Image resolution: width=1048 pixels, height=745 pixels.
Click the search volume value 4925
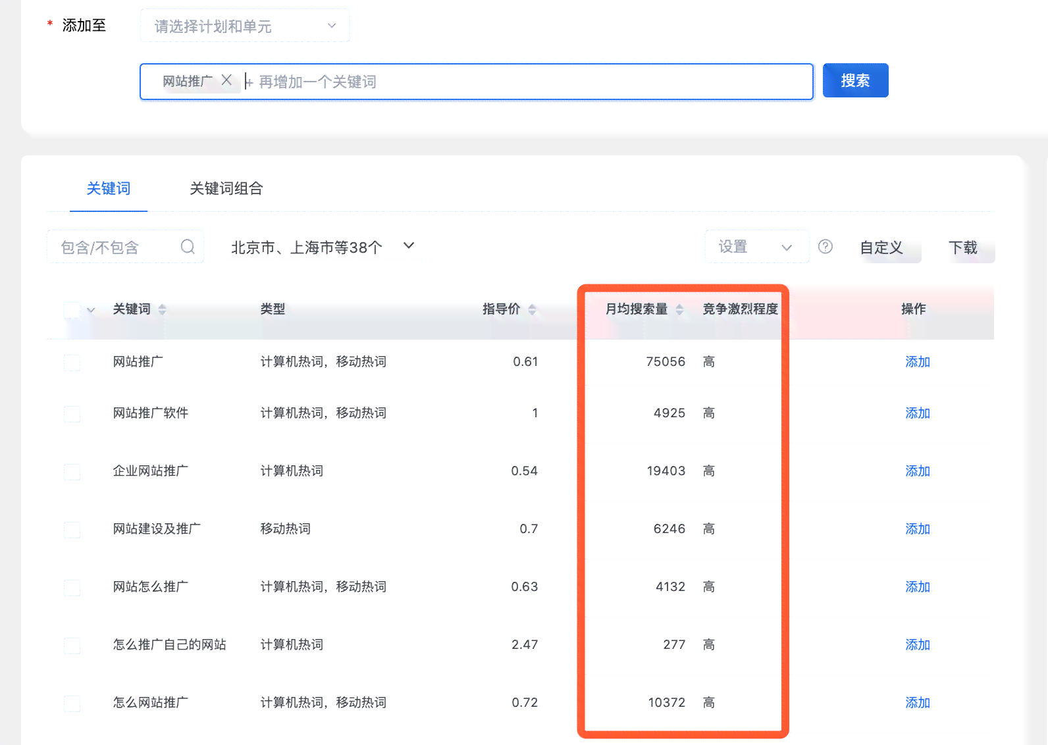[669, 413]
